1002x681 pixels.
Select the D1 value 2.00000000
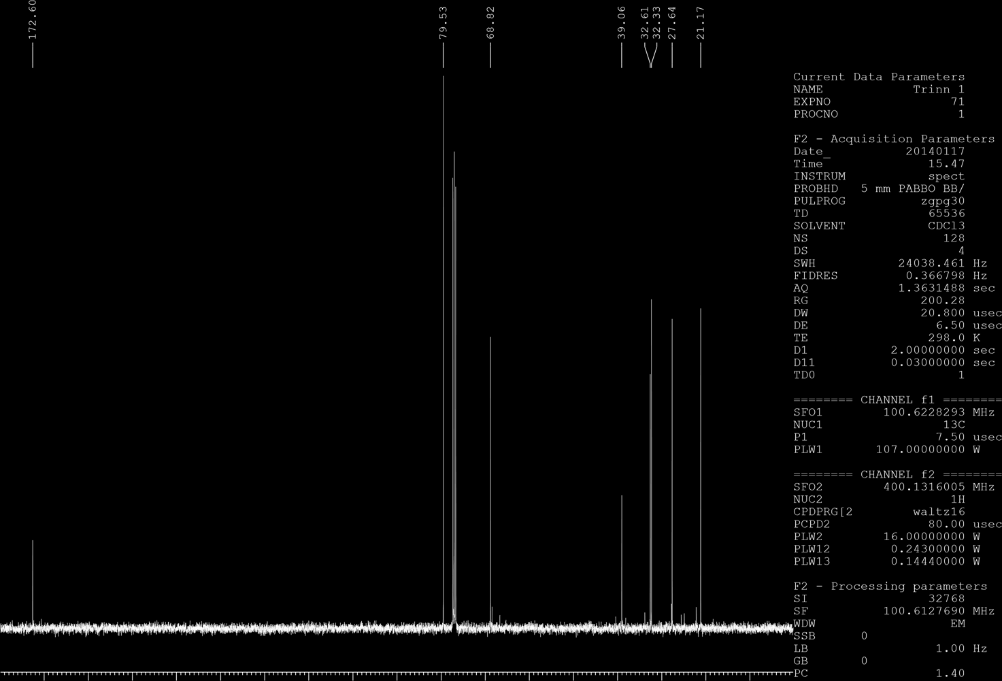pos(928,350)
